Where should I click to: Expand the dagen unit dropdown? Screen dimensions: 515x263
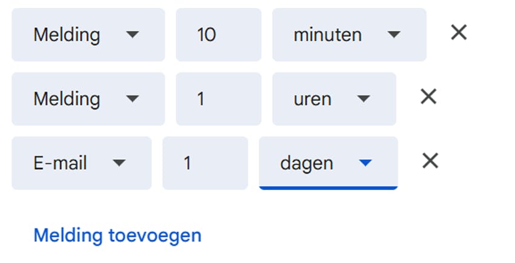[328, 163]
